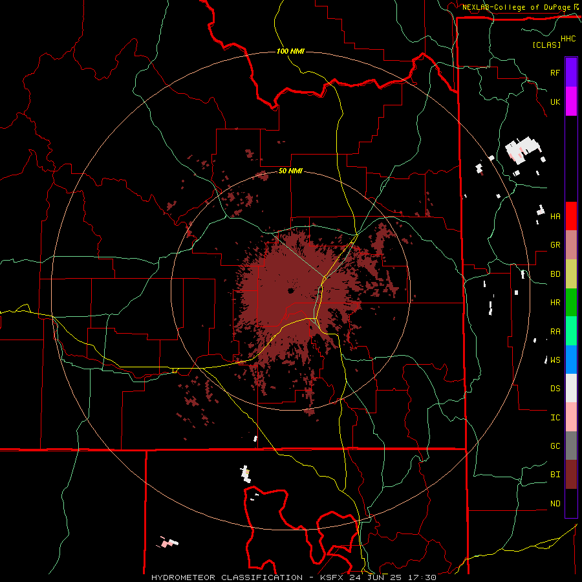
Task: Click the IC pink legend color block
Action: tap(571, 417)
